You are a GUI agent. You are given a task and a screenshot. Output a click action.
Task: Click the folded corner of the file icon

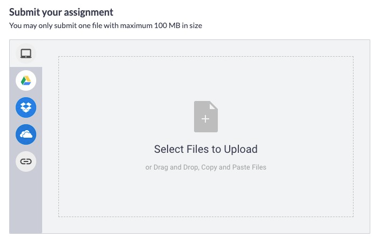point(214,105)
